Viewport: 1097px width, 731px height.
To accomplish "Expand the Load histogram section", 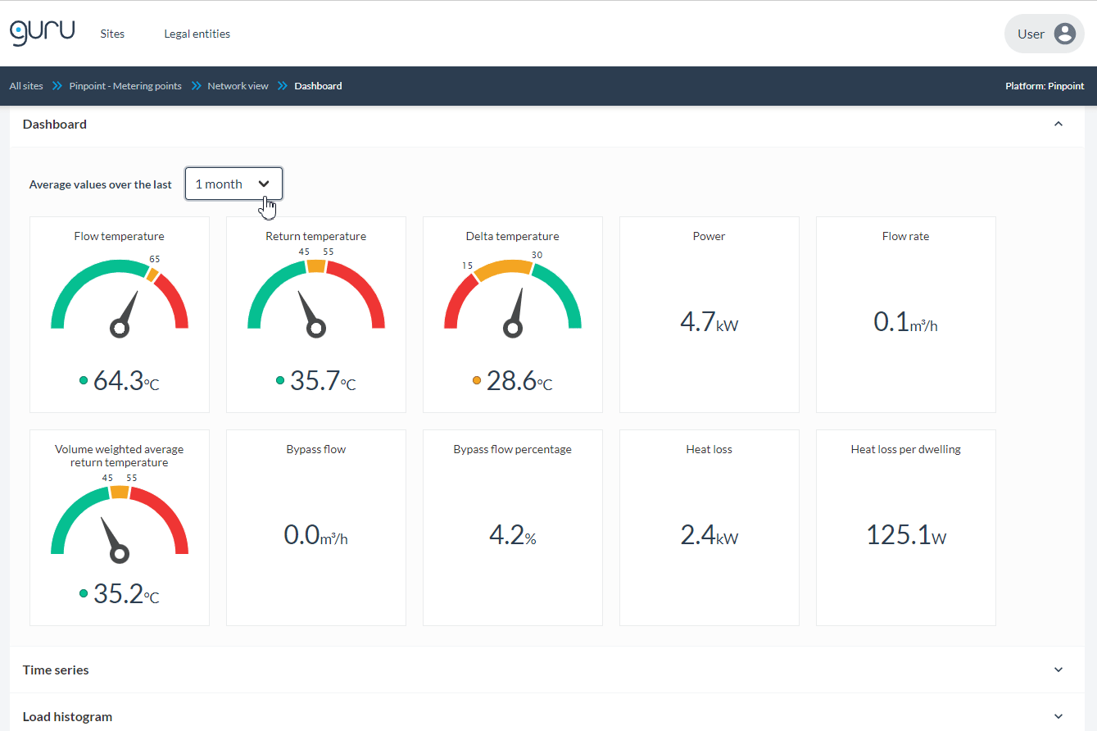I will point(1058,716).
